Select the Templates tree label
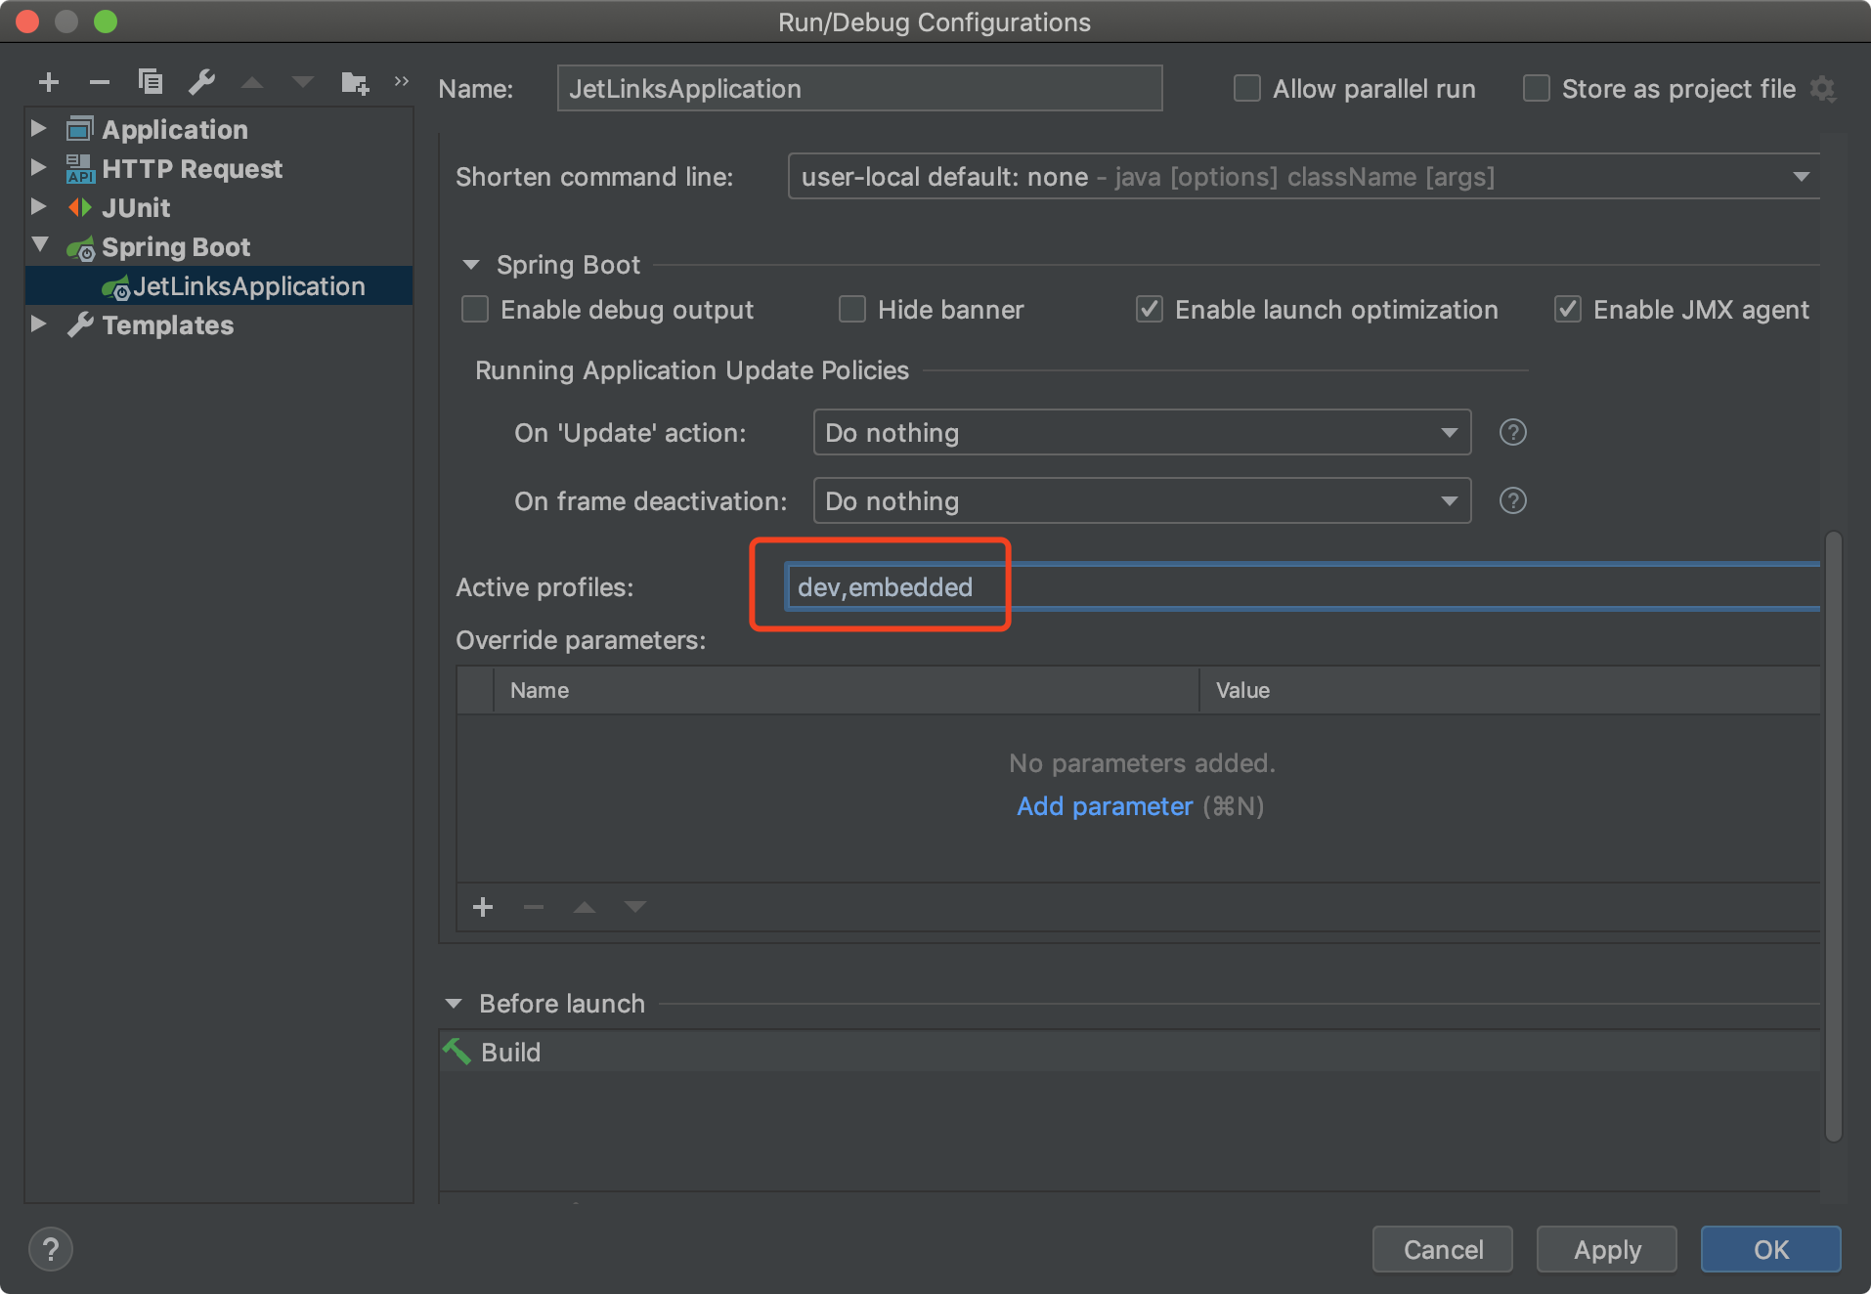1871x1294 pixels. click(x=168, y=325)
